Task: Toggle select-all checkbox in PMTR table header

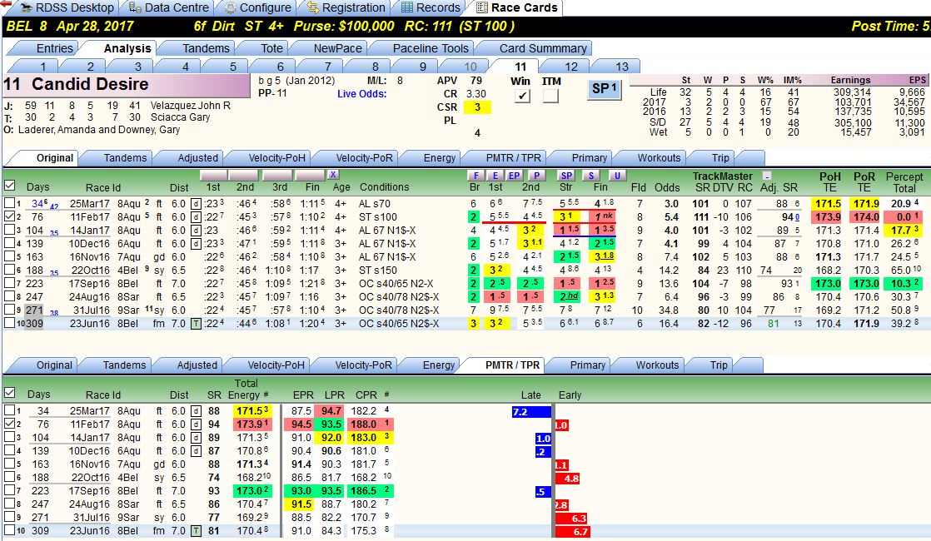Action: [9, 393]
